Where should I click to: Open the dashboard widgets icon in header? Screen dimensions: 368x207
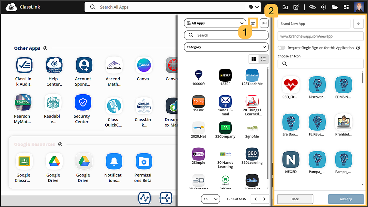346,7
